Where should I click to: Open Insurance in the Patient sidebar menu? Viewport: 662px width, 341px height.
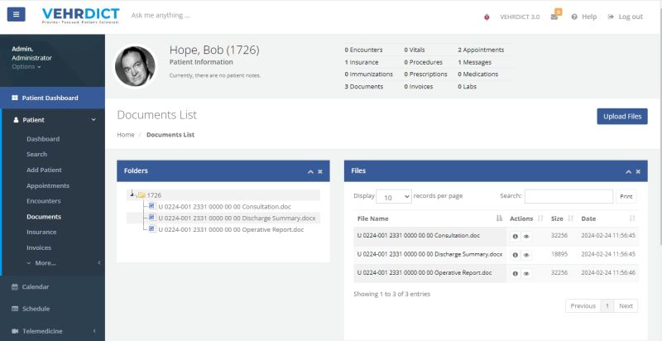coord(41,232)
